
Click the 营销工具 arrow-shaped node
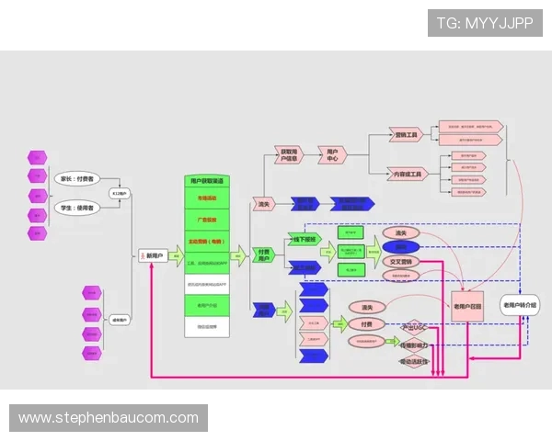click(x=407, y=134)
